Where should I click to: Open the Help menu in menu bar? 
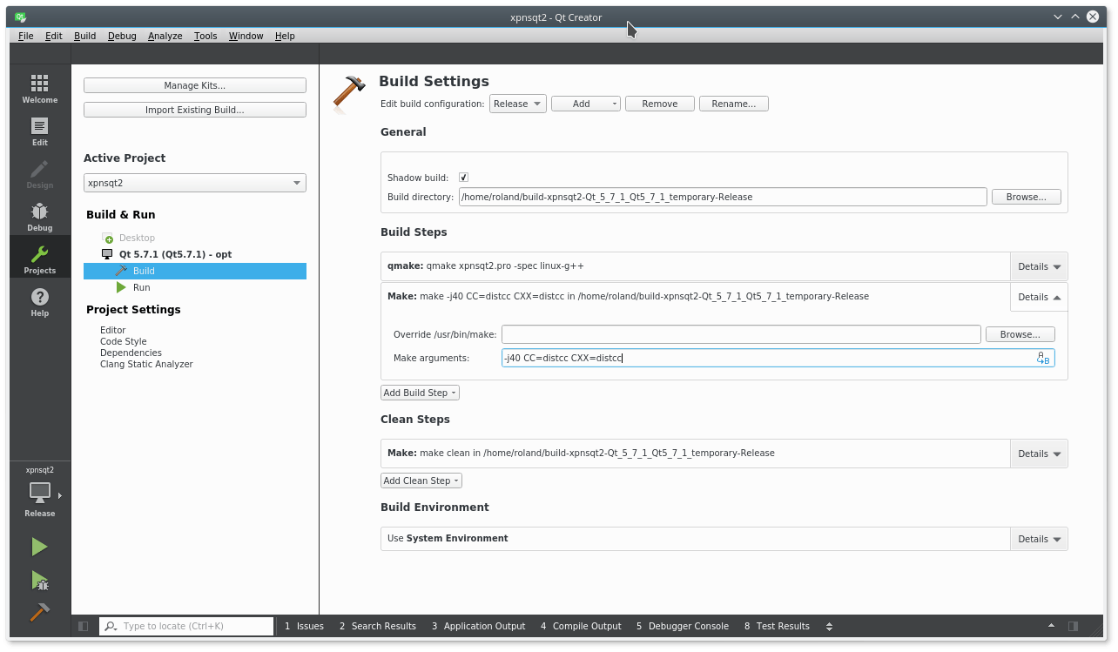[x=285, y=36]
